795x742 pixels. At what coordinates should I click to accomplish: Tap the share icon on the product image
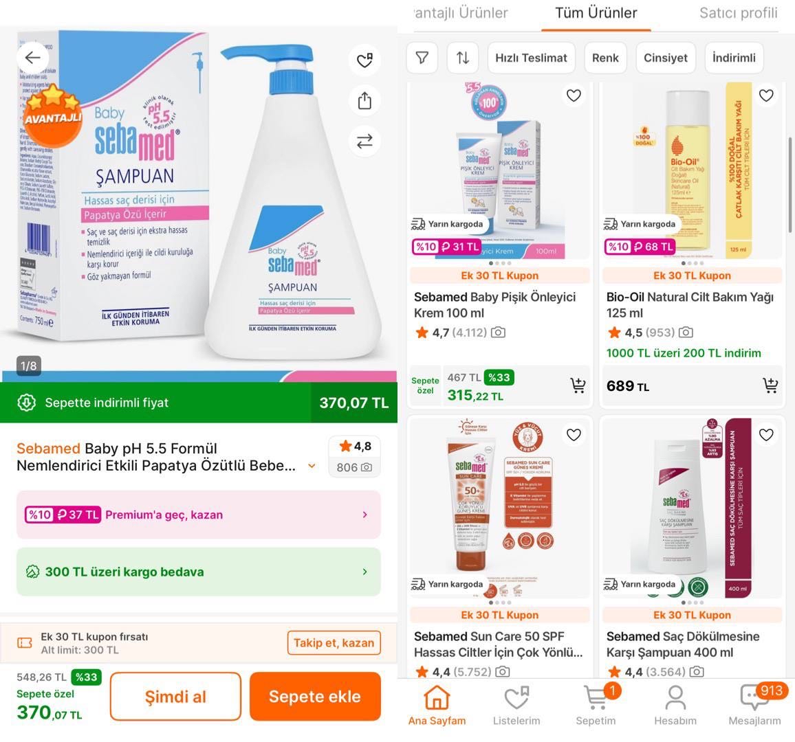click(x=364, y=100)
